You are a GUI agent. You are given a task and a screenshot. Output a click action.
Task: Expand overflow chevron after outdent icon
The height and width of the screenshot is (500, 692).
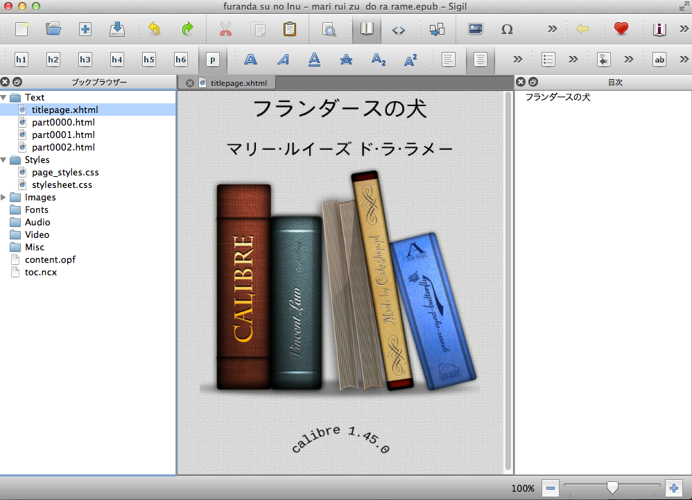[628, 60]
